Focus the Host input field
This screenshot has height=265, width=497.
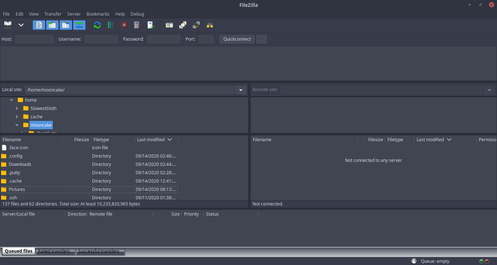[35, 39]
